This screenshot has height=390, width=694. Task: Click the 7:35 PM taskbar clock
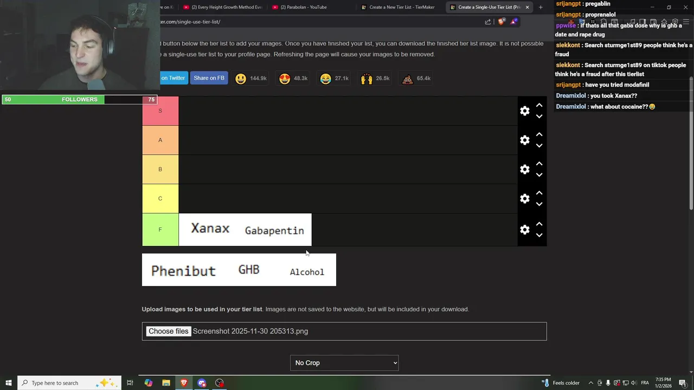click(663, 383)
